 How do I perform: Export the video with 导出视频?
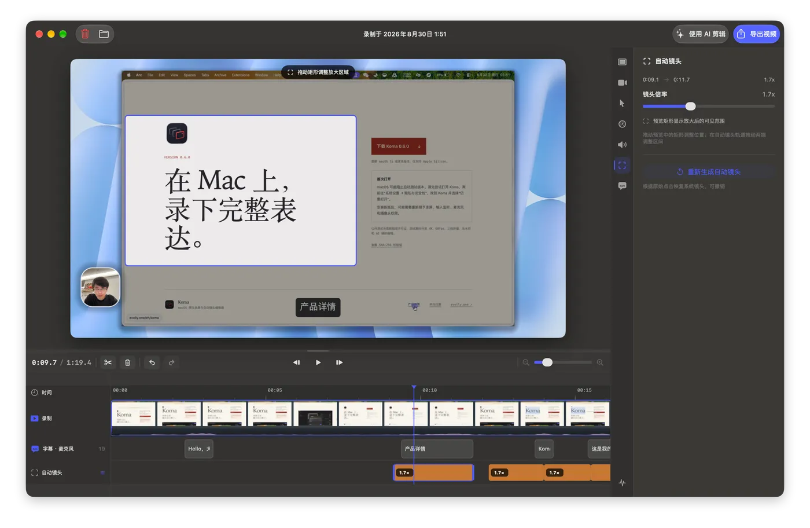757,34
